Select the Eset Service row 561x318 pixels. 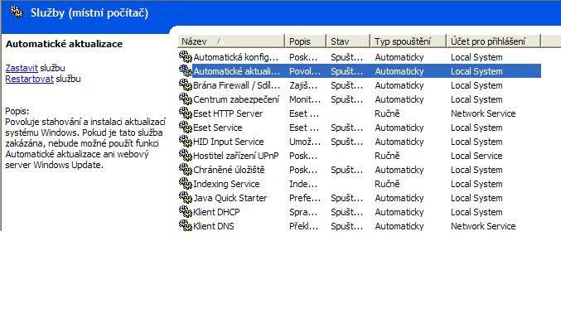359,128
